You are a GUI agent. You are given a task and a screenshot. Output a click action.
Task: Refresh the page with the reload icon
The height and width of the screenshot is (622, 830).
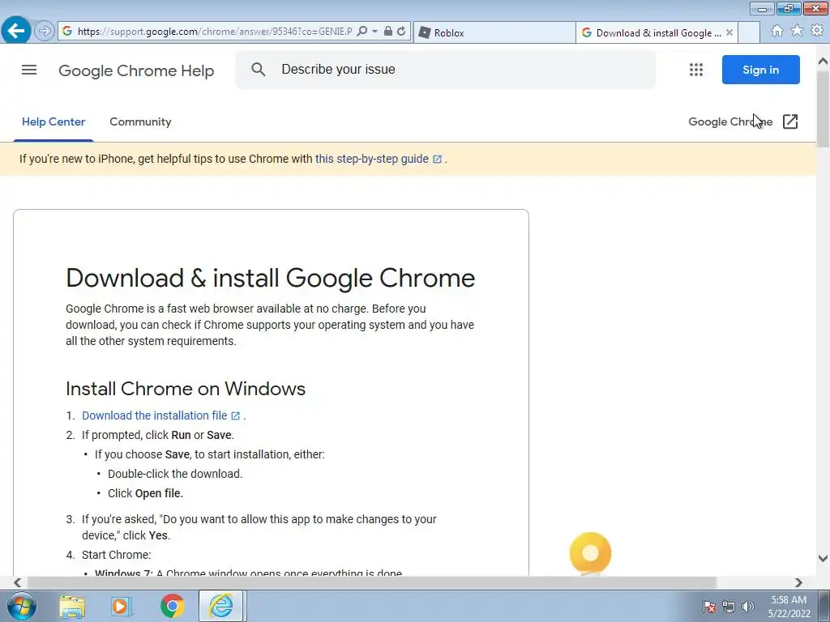(401, 32)
